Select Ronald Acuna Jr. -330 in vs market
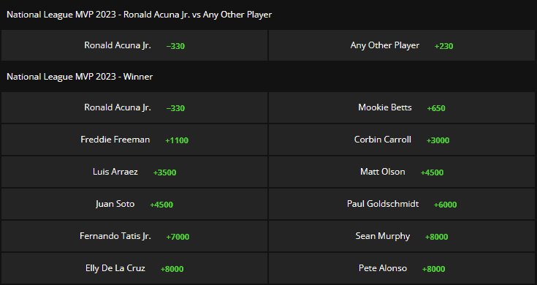The width and height of the screenshot is (537, 285). click(x=134, y=45)
